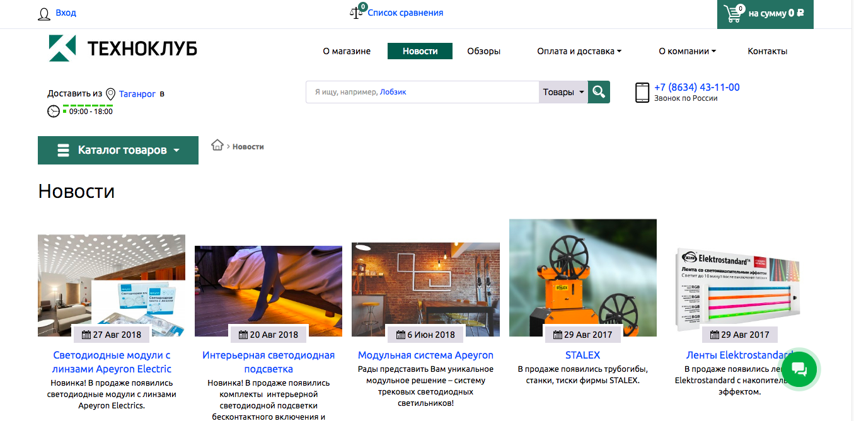Go to the Контакты page
The image size is (854, 421).
767,51
